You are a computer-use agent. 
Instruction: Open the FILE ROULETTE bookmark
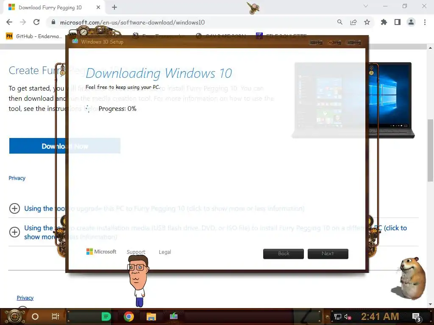[x=281, y=36]
